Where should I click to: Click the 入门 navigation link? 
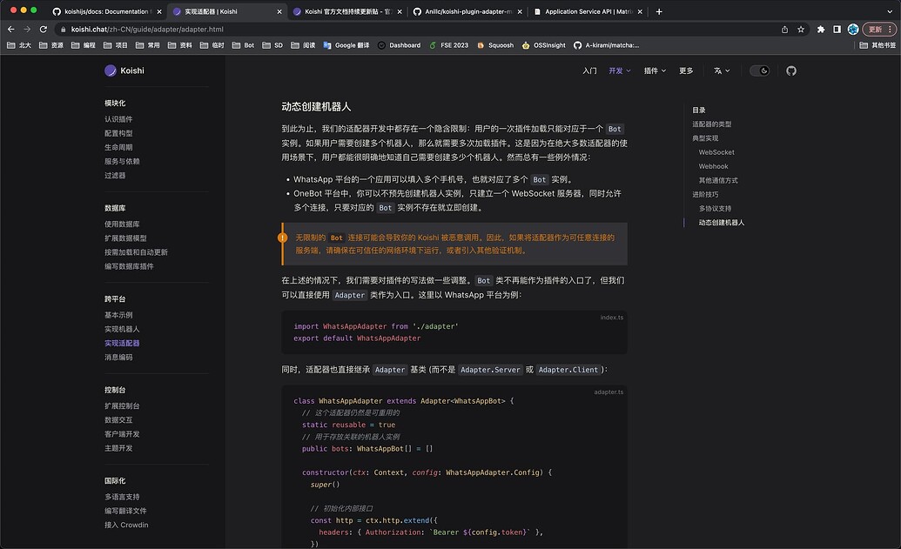(x=592, y=70)
